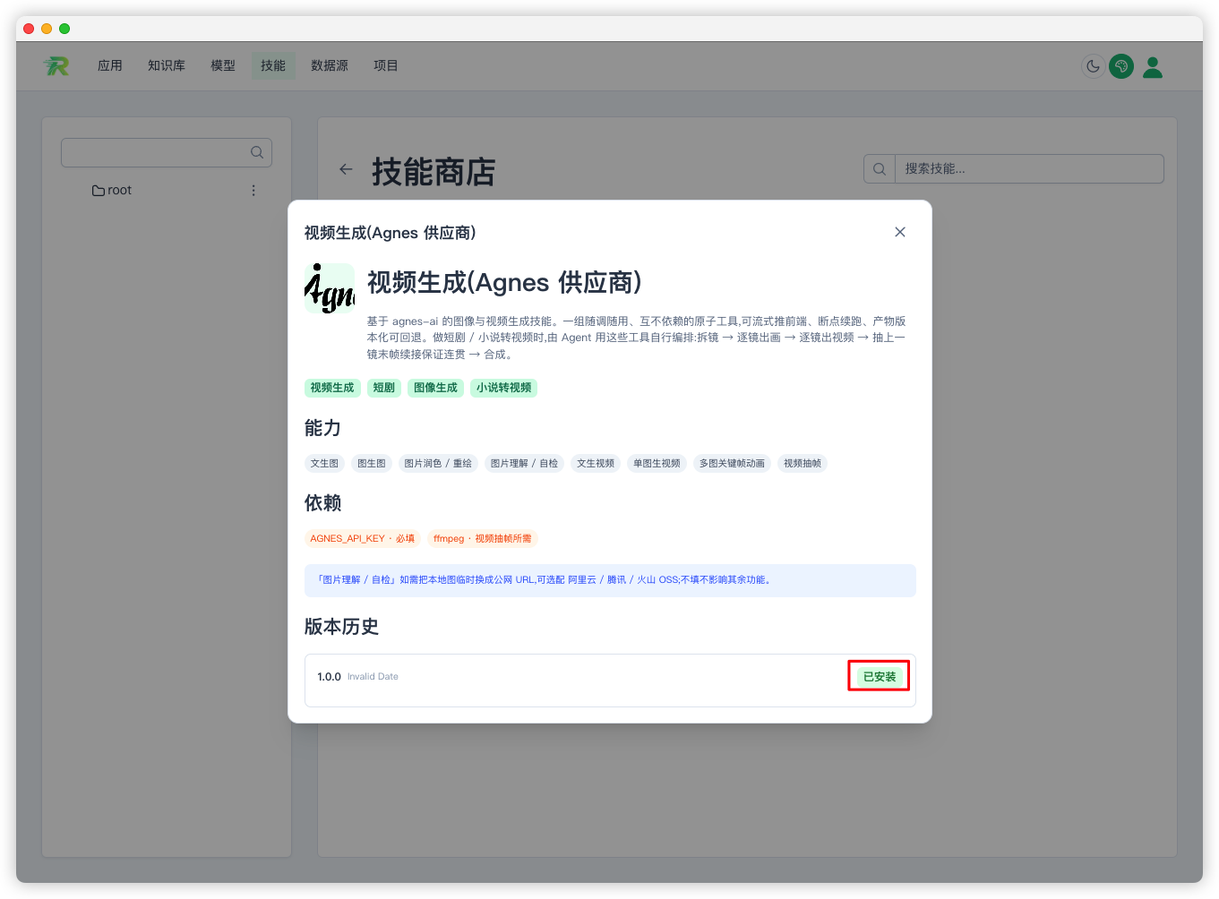Click the 图生图 capability chip
Screen dimensions: 1219x899
[372, 463]
